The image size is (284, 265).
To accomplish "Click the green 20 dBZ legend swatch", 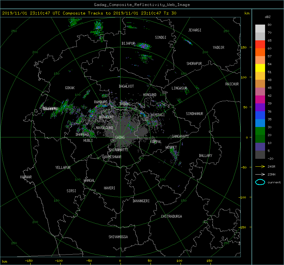I will point(260,131).
